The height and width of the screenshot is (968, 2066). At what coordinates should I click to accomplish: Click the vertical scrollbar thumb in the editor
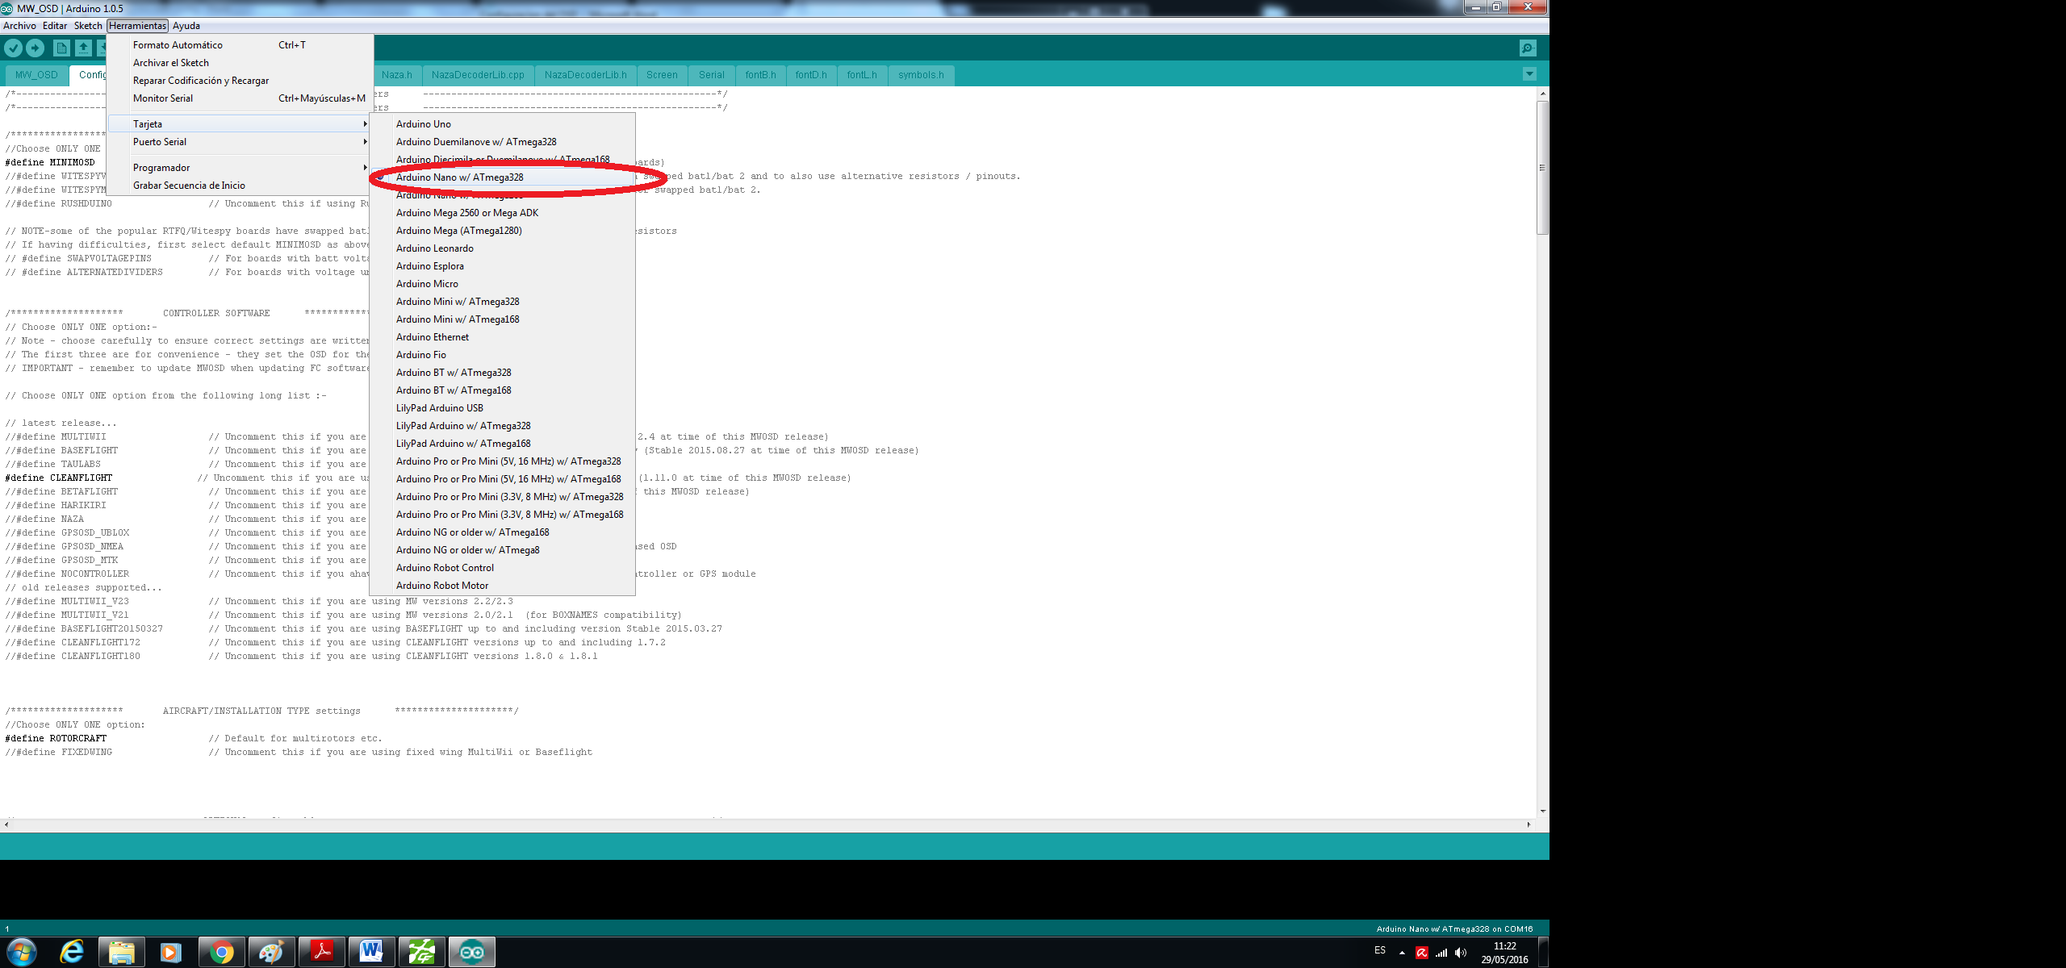pyautogui.click(x=1542, y=168)
